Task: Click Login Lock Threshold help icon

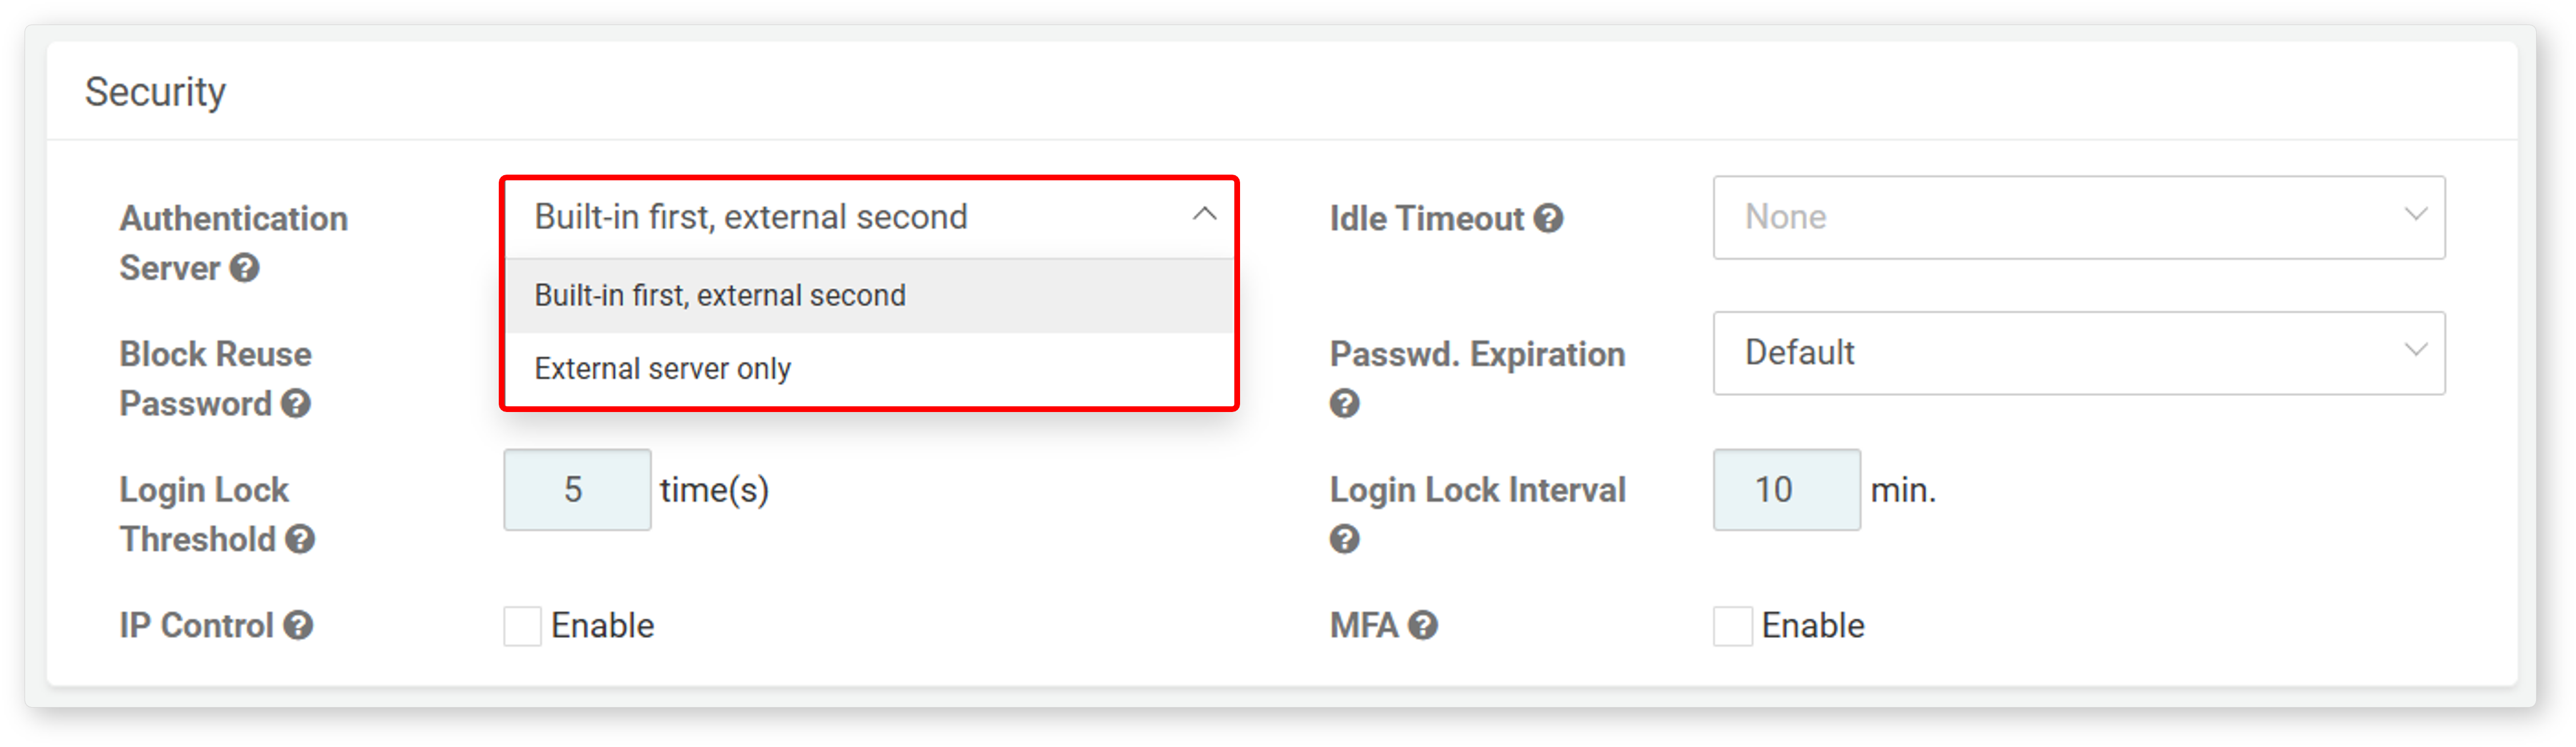Action: (x=299, y=539)
